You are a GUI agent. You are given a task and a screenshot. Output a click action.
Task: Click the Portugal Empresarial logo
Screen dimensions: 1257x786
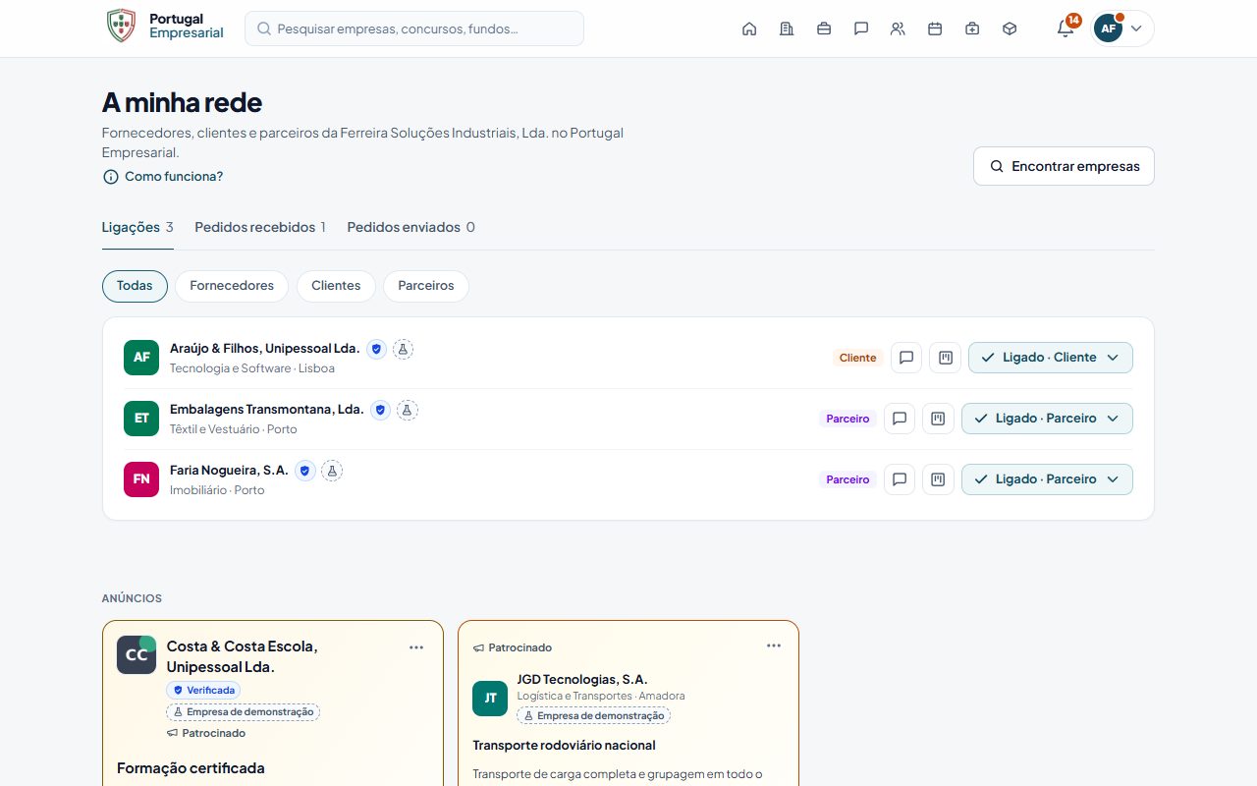165,27
